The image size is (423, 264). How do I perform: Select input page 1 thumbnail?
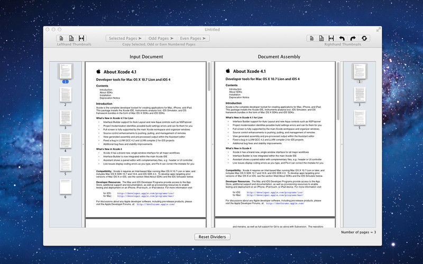tap(65, 71)
